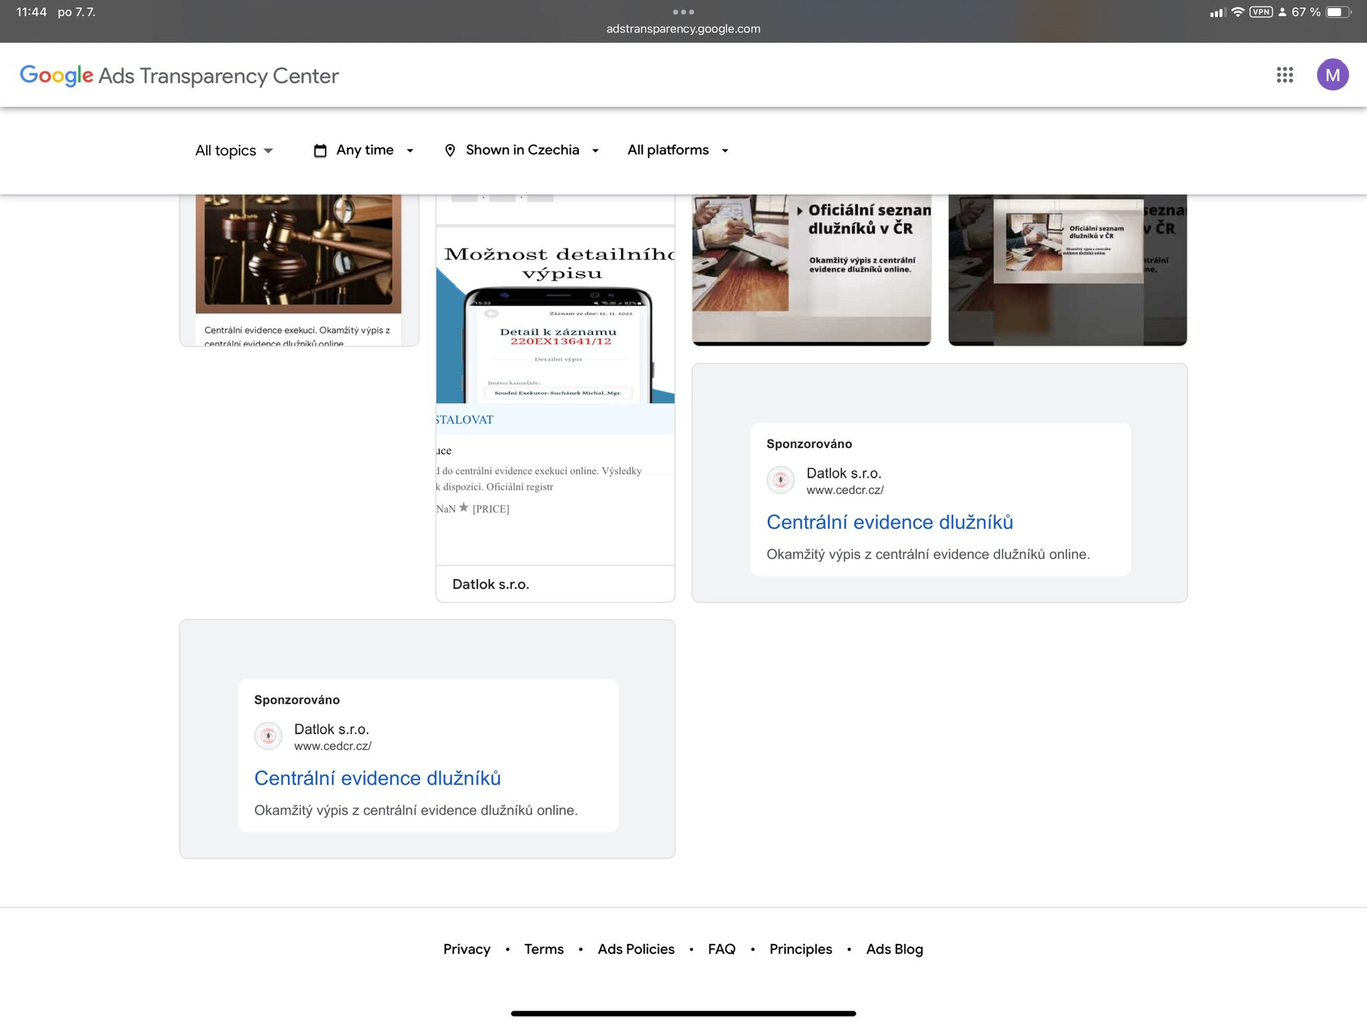The height and width of the screenshot is (1024, 1367).
Task: Click the adstransparency.google.com address bar
Action: coord(683,29)
